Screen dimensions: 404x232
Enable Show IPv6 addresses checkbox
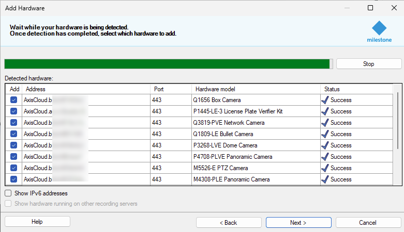(x=8, y=193)
